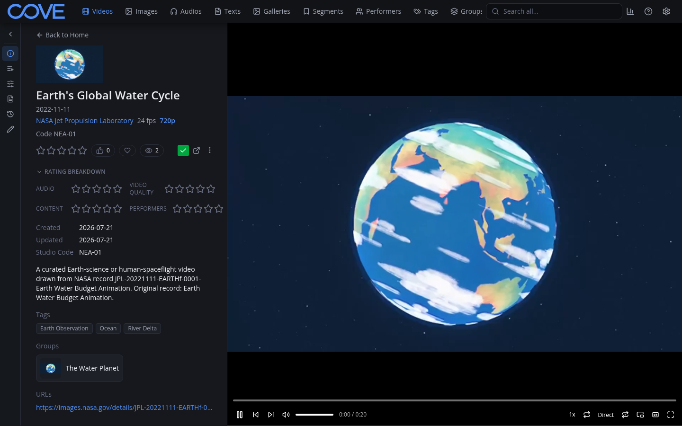Open the file details sidebar icon

point(10,99)
